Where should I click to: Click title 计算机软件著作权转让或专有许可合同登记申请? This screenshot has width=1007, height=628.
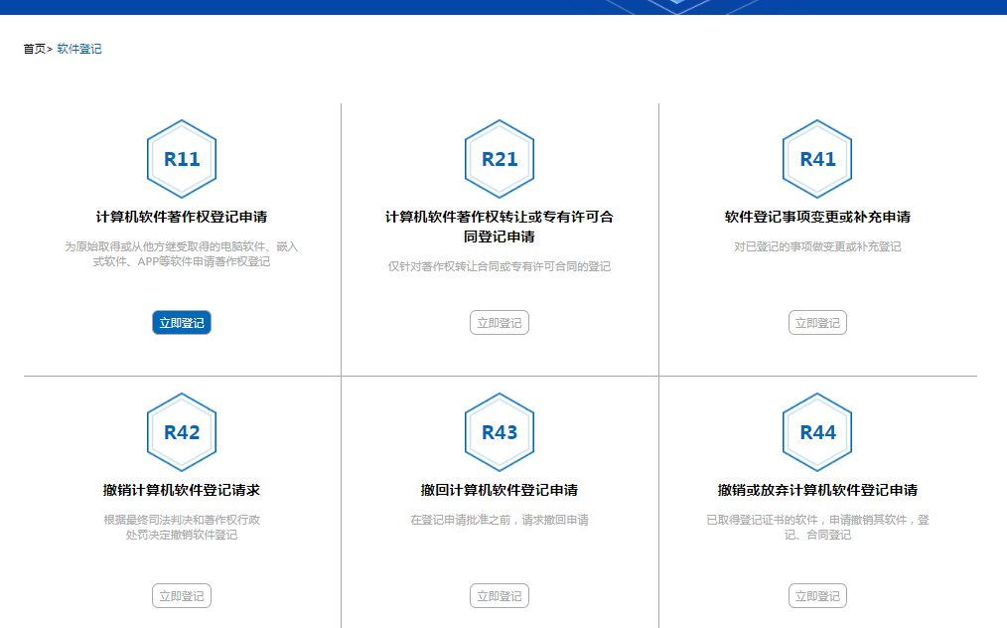500,221
